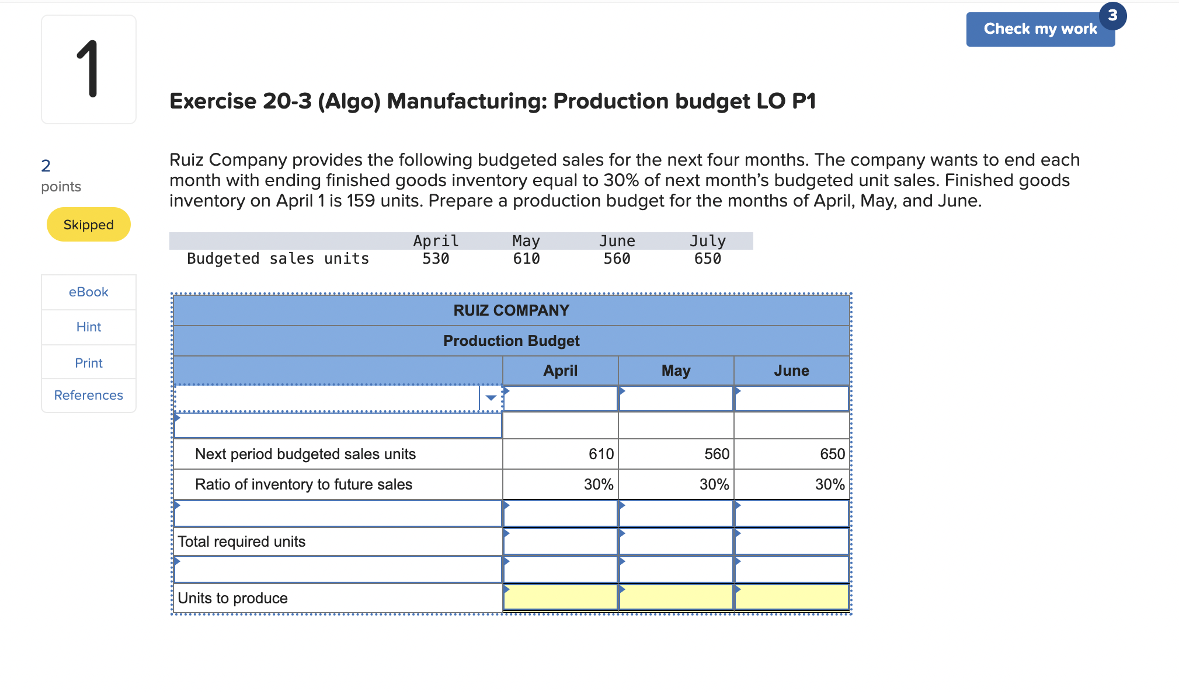Open the Hint for this exercise
The image size is (1179, 692).
(x=88, y=327)
